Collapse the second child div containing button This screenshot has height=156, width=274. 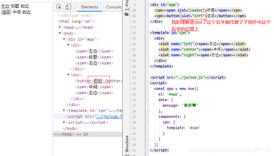tap(68, 75)
